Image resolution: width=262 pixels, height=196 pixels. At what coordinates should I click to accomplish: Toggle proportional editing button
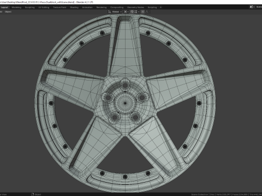tap(143, 12)
